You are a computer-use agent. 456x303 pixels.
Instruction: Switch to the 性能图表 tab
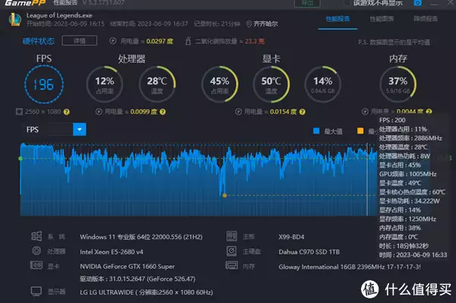pyautogui.click(x=382, y=19)
